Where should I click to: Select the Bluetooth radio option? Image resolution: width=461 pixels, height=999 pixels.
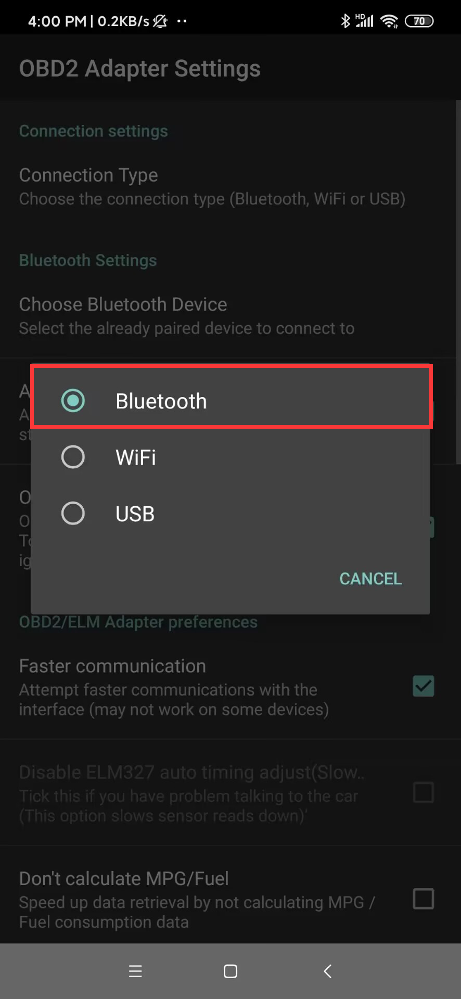[73, 401]
